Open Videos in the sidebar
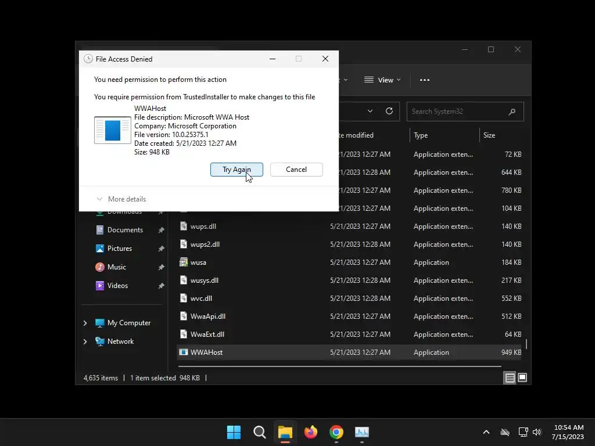The width and height of the screenshot is (595, 446). (117, 286)
